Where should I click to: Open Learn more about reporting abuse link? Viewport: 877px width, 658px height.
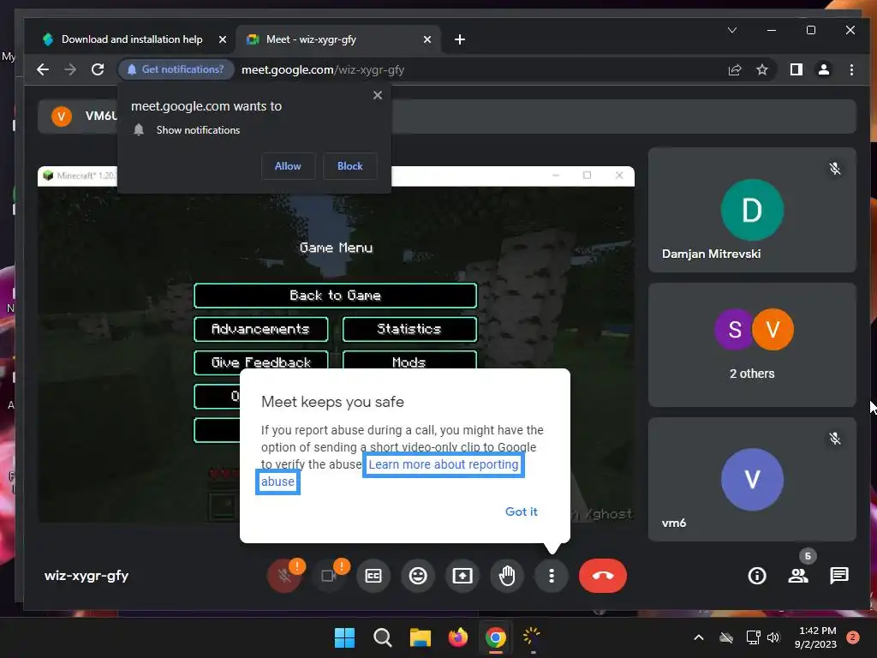[x=443, y=464]
